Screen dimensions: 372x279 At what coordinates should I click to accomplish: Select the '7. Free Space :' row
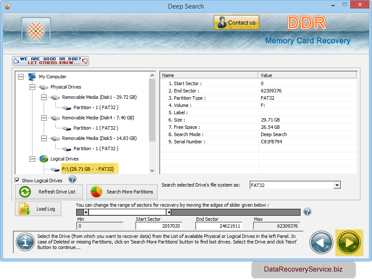[x=259, y=127]
